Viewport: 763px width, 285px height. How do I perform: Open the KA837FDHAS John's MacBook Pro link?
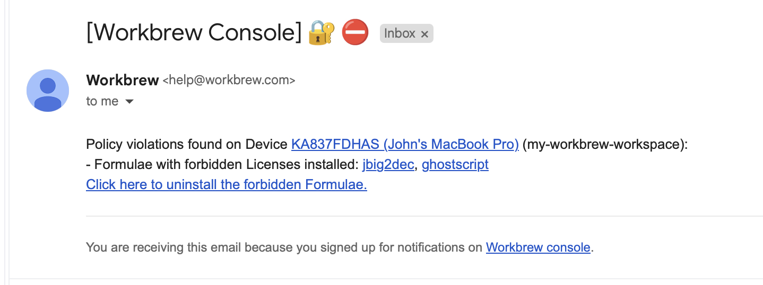coord(405,144)
